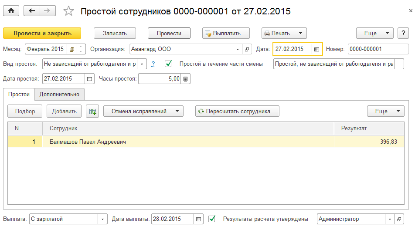This screenshot has width=415, height=230.
Task: Click the Провести и закрыть button
Action: (x=42, y=33)
